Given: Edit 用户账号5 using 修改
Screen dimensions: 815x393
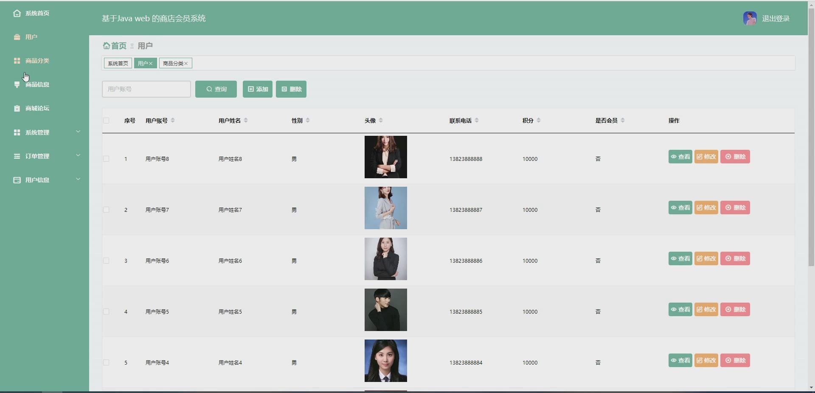Looking at the screenshot, I should click(x=706, y=310).
